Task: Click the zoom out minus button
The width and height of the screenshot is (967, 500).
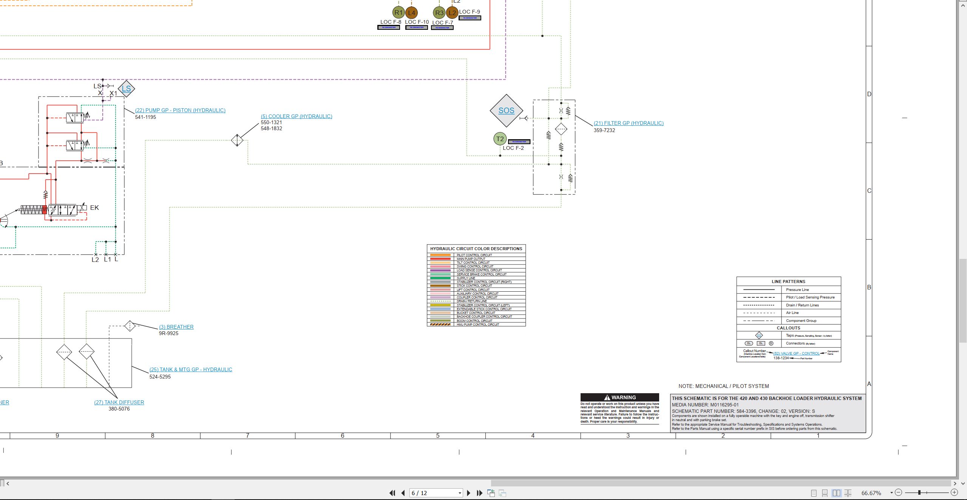Action: (x=899, y=492)
